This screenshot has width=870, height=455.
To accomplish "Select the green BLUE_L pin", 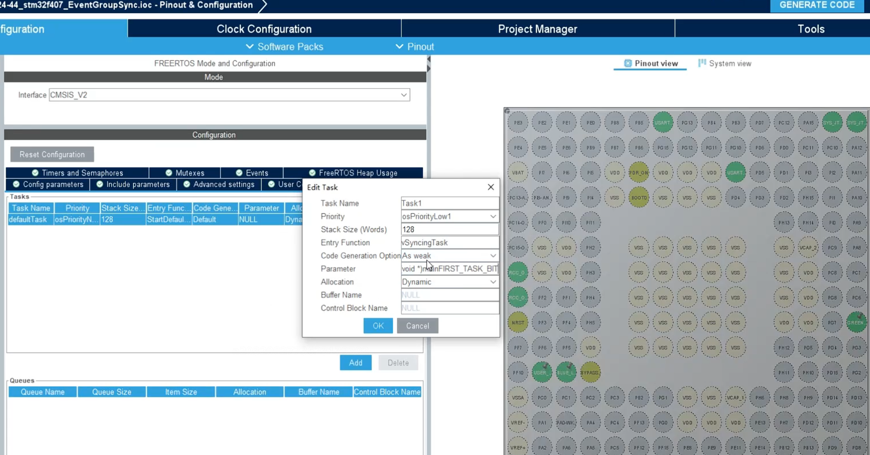I will coord(566,373).
